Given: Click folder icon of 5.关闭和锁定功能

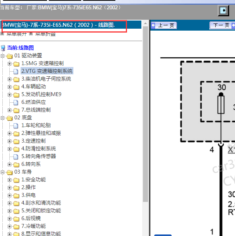Looking at the screenshot, I should pyautogui.click(x=16, y=211).
